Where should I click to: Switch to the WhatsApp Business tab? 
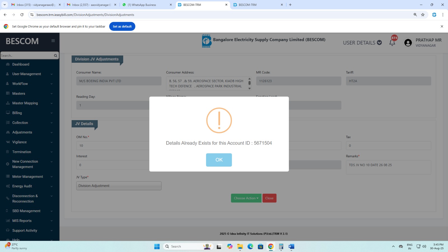pyautogui.click(x=147, y=5)
